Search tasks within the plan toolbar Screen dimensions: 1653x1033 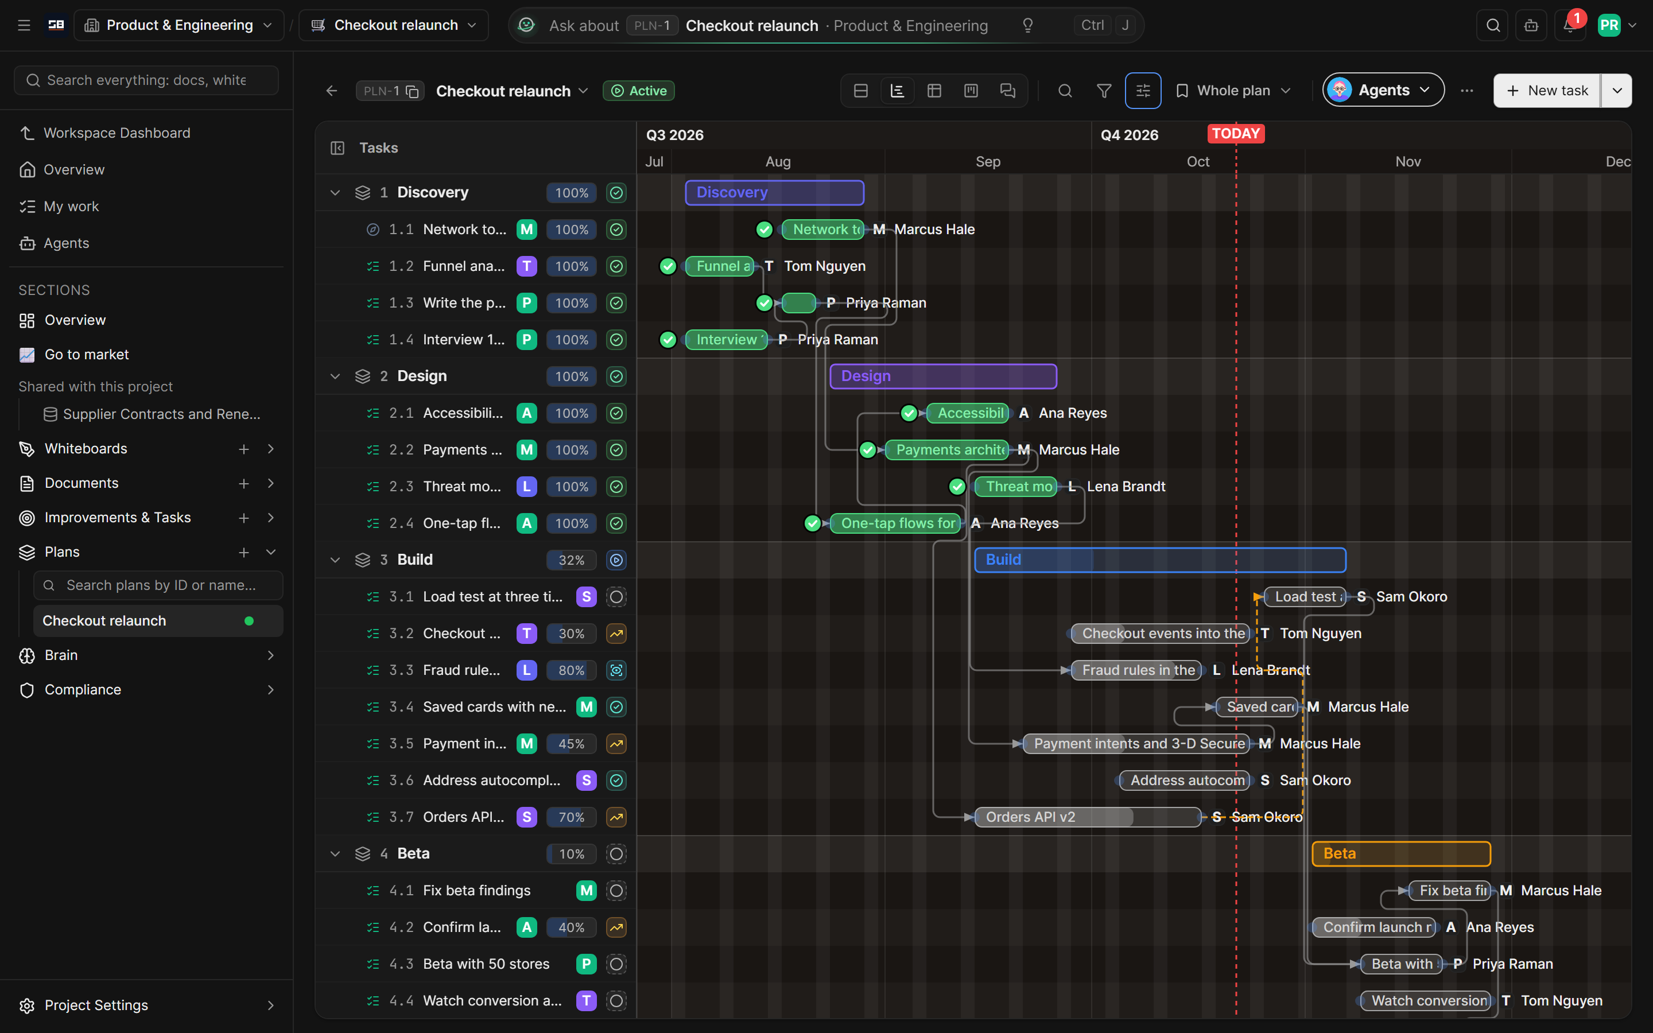coord(1065,91)
